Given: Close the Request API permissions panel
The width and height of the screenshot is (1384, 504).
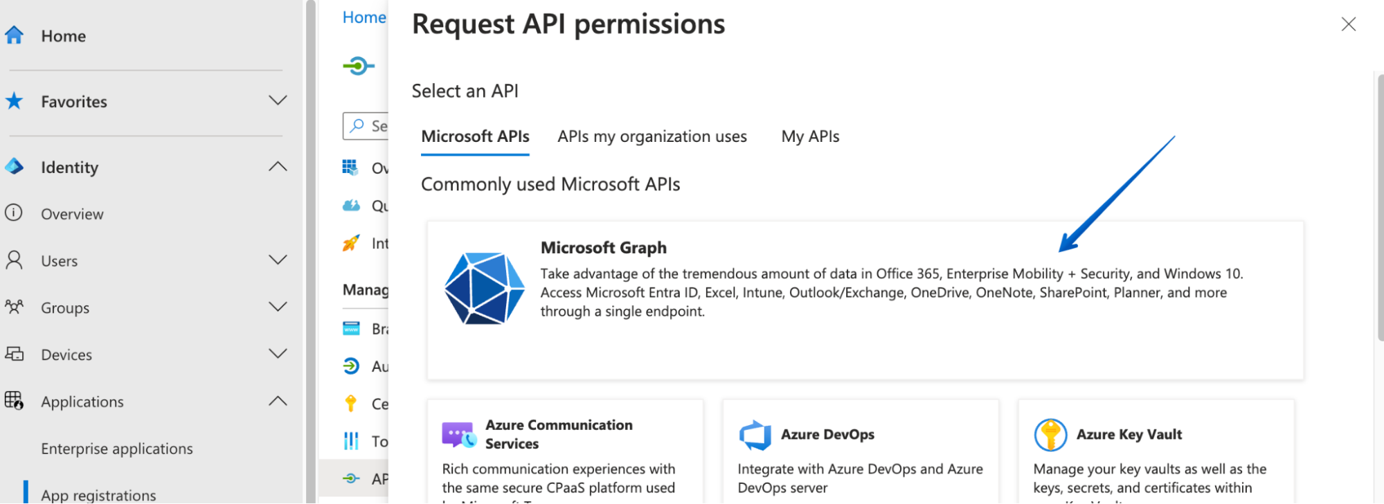Looking at the screenshot, I should [x=1348, y=24].
